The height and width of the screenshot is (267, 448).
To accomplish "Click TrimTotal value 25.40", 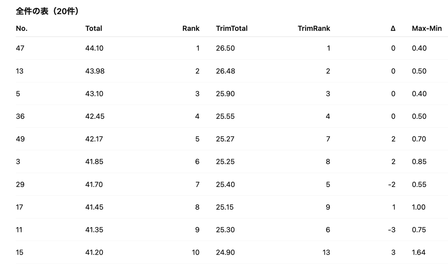I will (225, 185).
